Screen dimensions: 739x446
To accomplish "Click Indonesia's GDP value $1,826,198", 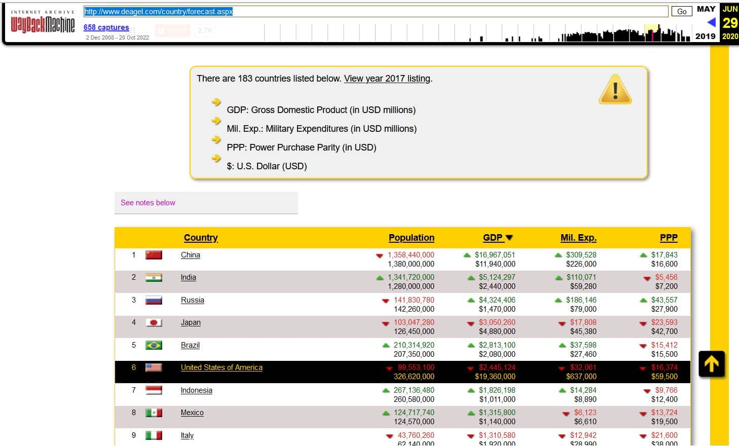I will point(497,390).
